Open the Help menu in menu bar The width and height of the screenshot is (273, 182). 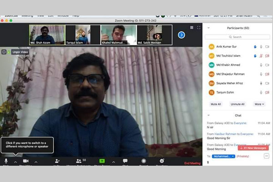[x=76, y=16]
